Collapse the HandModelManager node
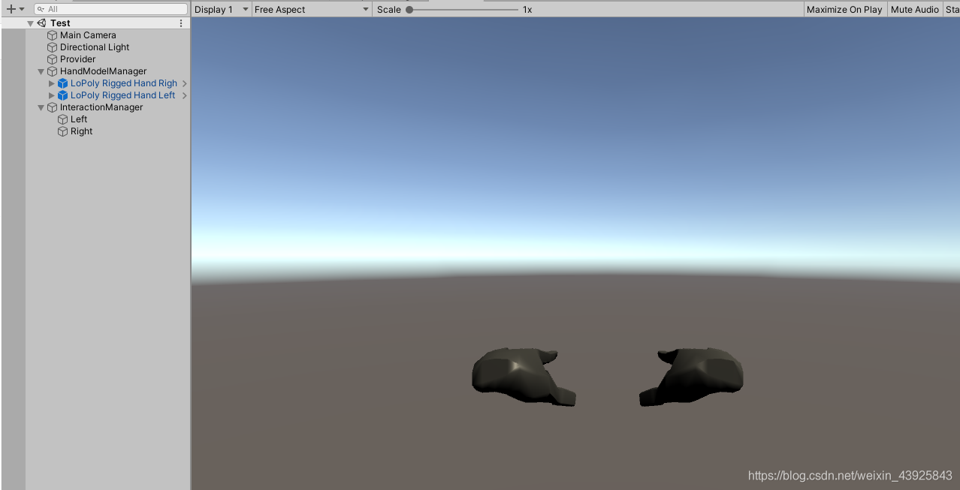 [41, 71]
